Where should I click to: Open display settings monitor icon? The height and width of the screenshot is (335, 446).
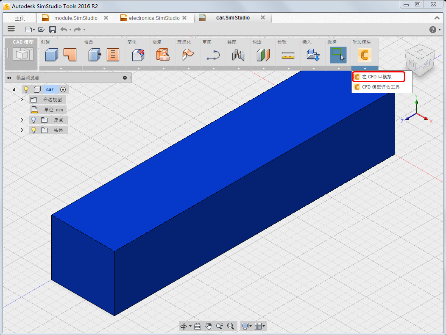point(245,326)
